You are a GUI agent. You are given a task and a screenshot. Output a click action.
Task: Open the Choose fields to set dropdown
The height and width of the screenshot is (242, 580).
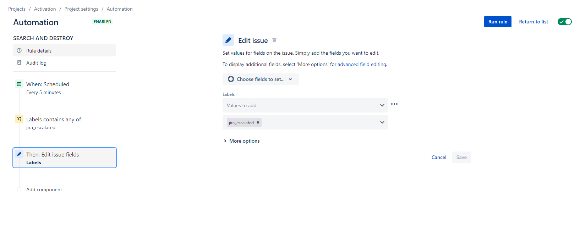pyautogui.click(x=261, y=79)
